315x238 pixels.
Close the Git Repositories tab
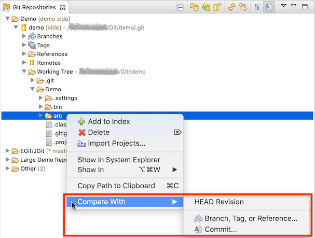click(62, 7)
